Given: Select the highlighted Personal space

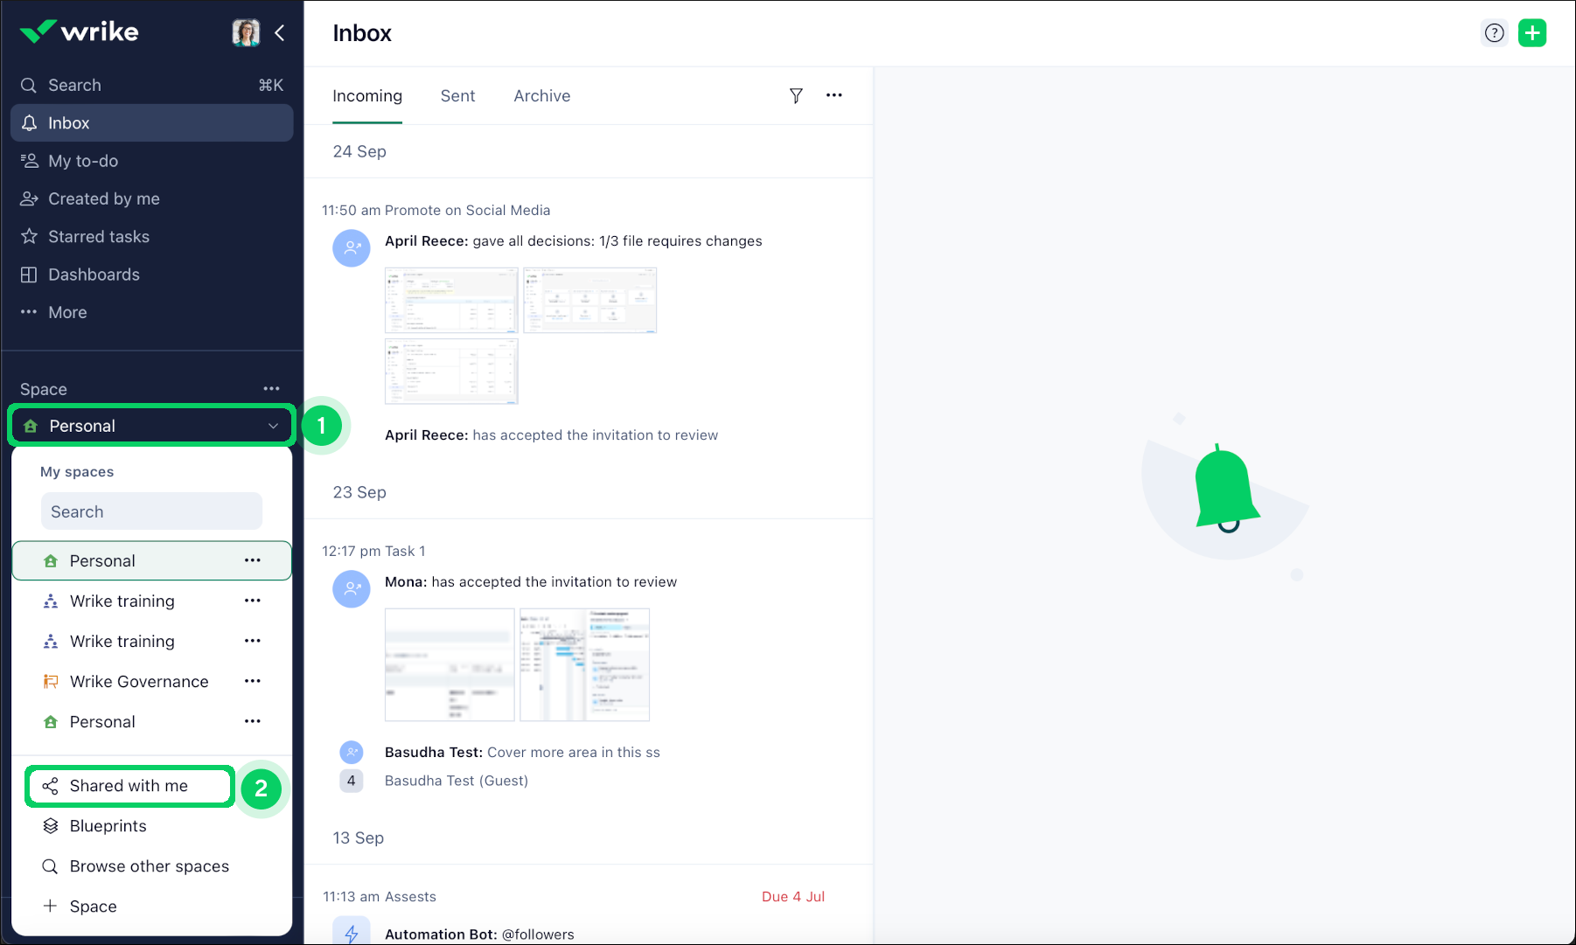Looking at the screenshot, I should point(151,560).
